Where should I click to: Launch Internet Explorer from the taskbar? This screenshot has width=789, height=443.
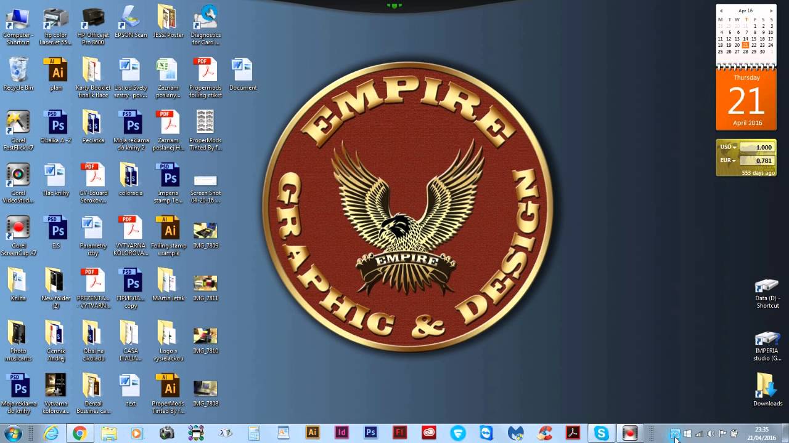coord(51,433)
